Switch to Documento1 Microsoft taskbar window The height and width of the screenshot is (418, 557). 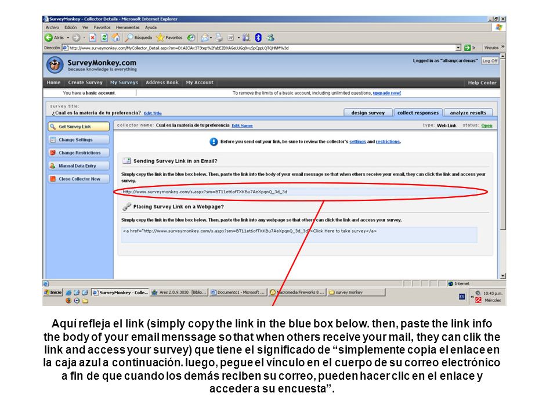tap(238, 292)
